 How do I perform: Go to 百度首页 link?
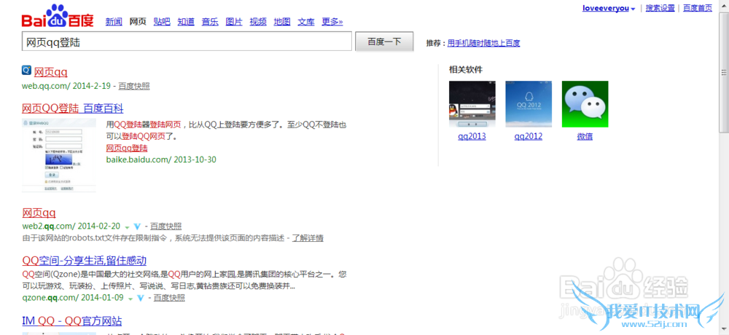point(698,8)
